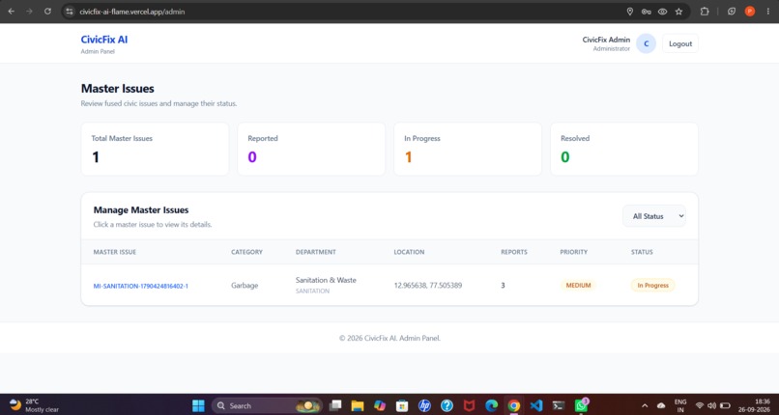Click the MASTER ISSUE column header
Viewport: 779px width, 415px height.
[x=115, y=252]
